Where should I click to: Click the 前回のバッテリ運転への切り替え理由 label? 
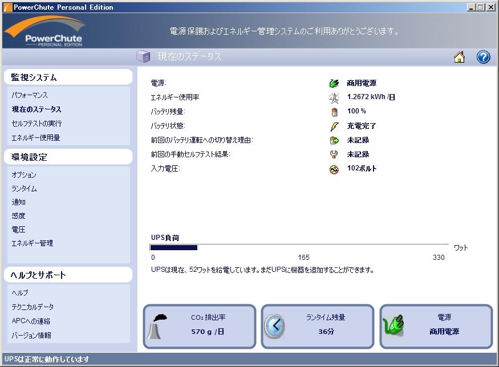click(202, 140)
